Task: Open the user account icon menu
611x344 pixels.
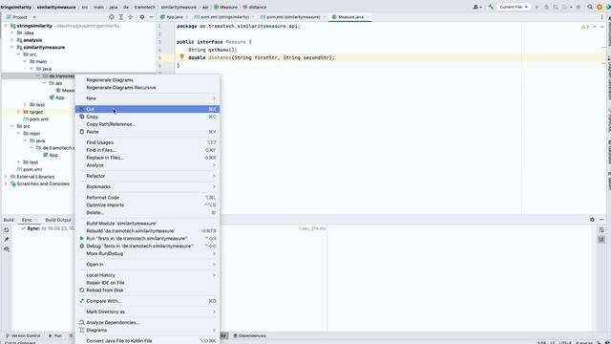Action: point(477,7)
